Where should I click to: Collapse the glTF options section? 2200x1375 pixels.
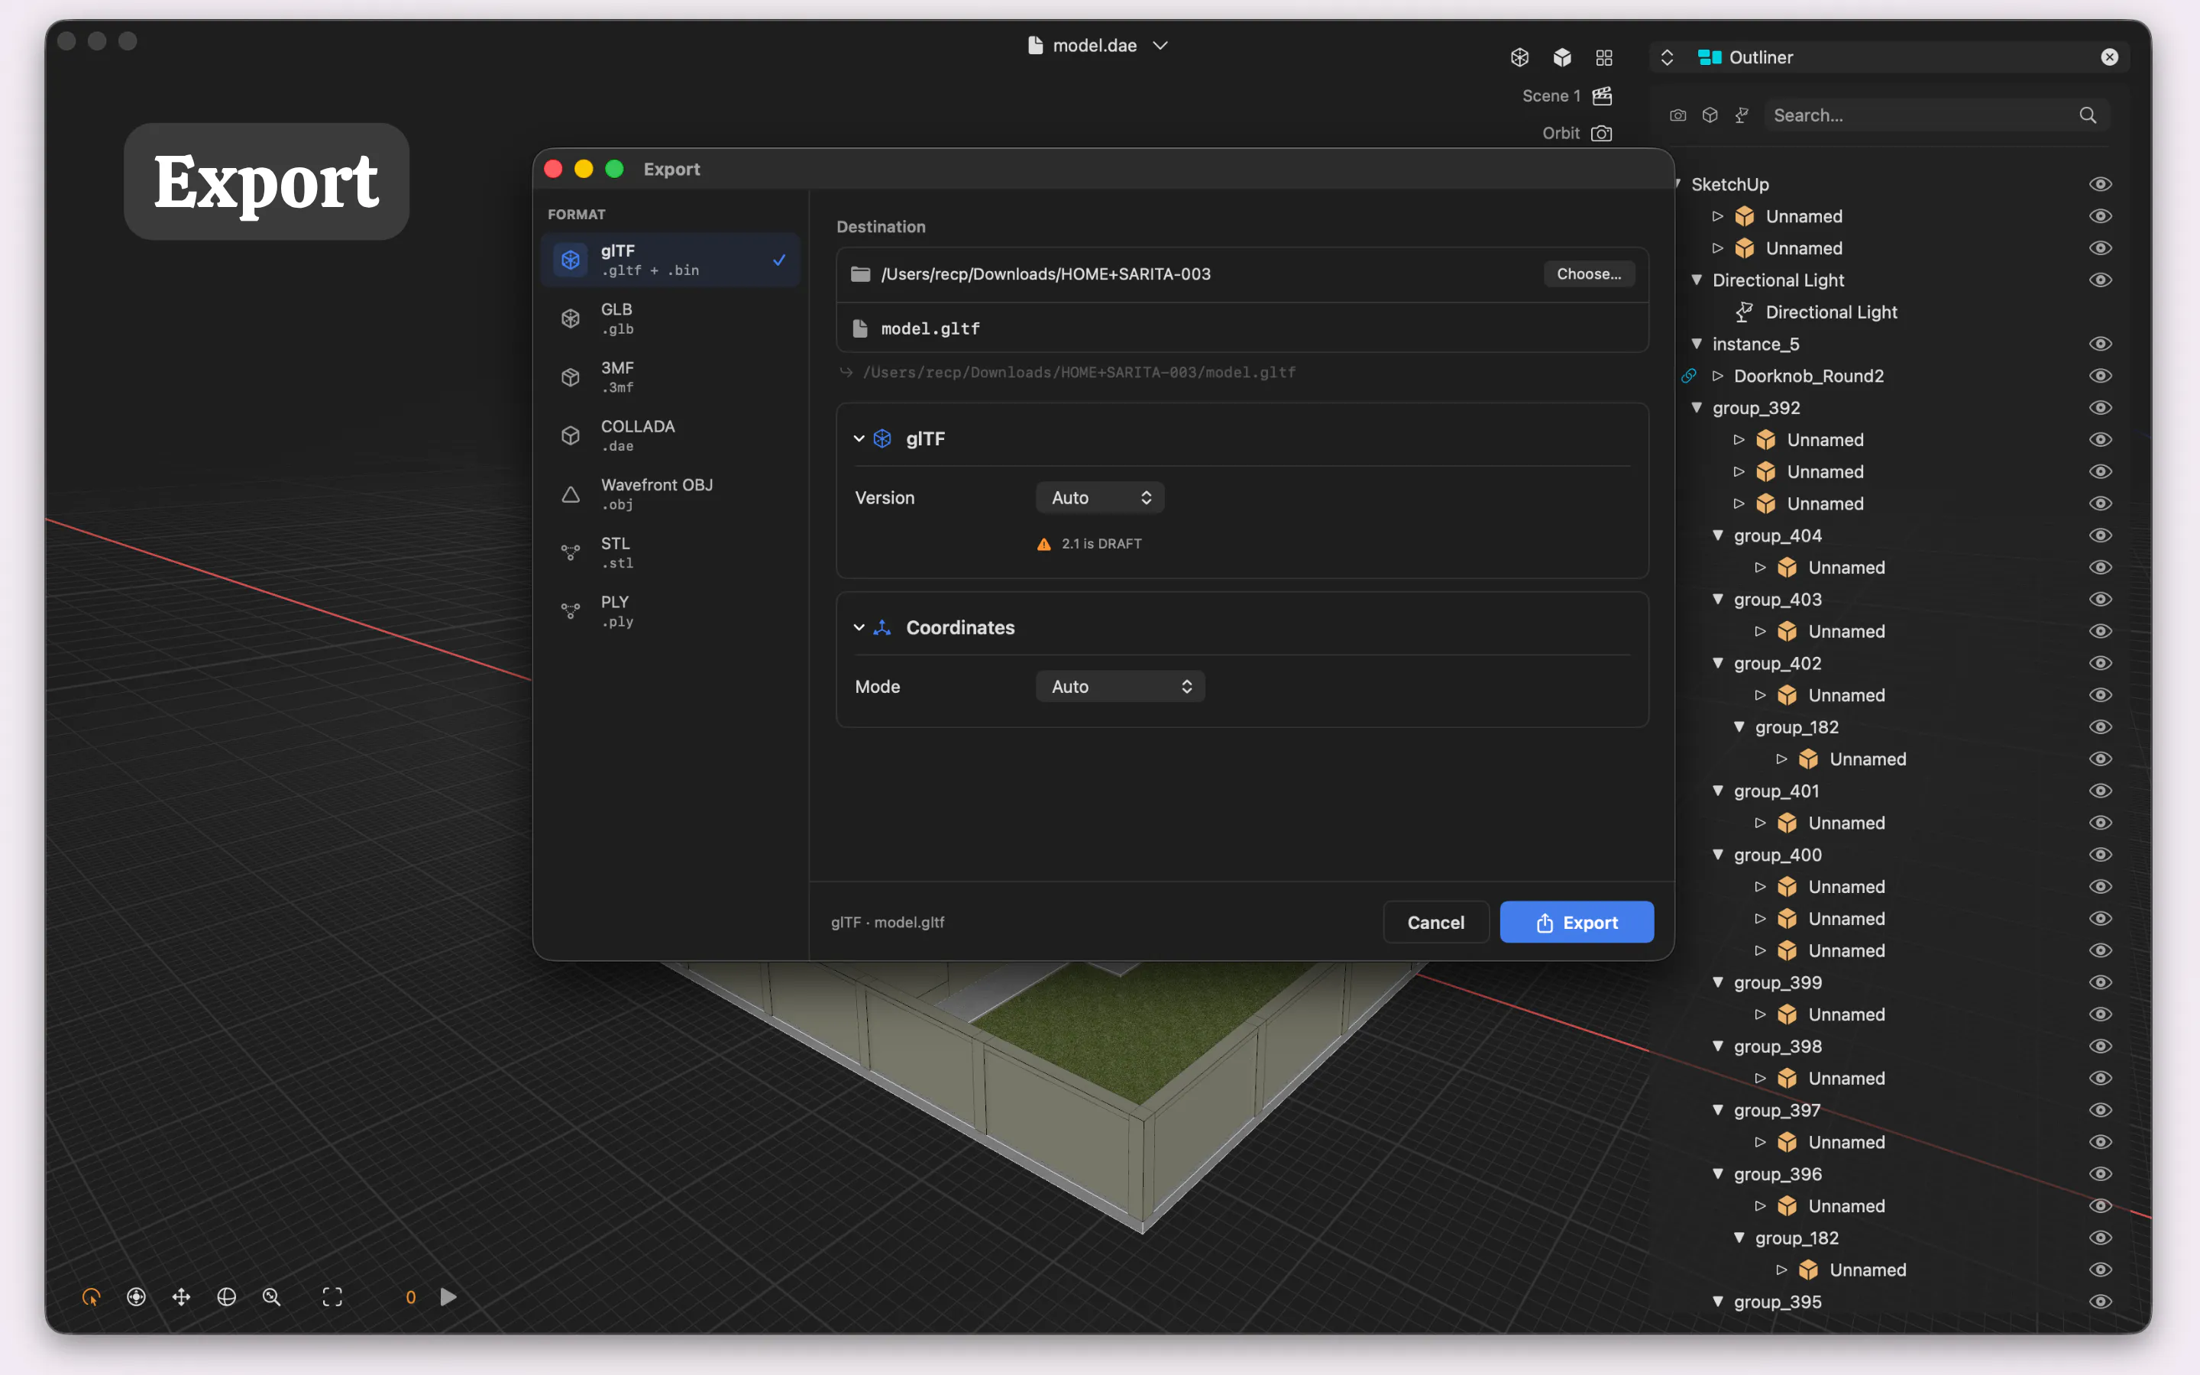click(859, 438)
